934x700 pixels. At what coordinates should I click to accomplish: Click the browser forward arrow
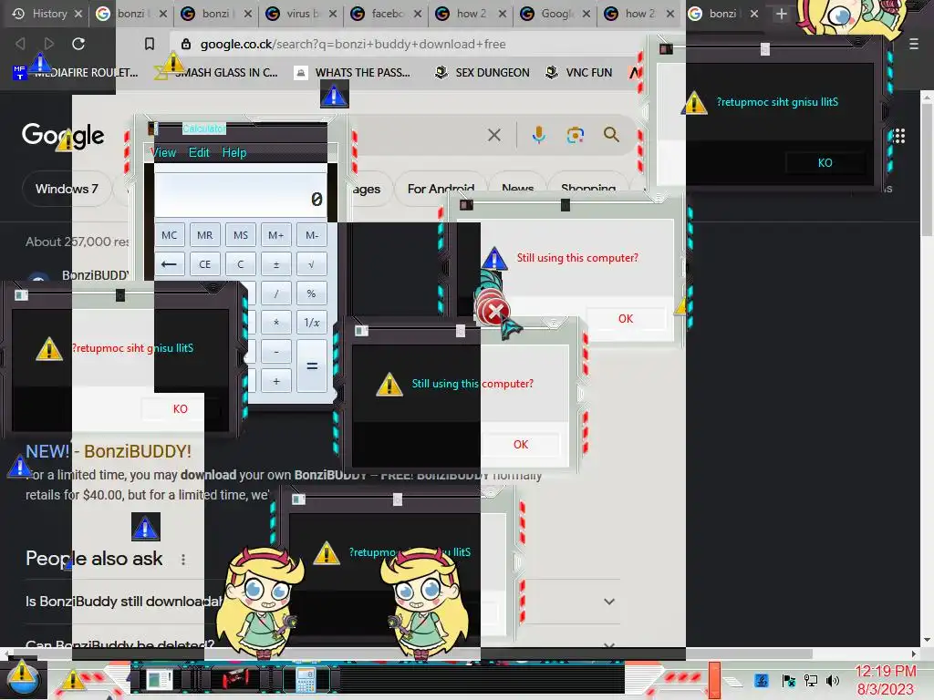click(49, 44)
